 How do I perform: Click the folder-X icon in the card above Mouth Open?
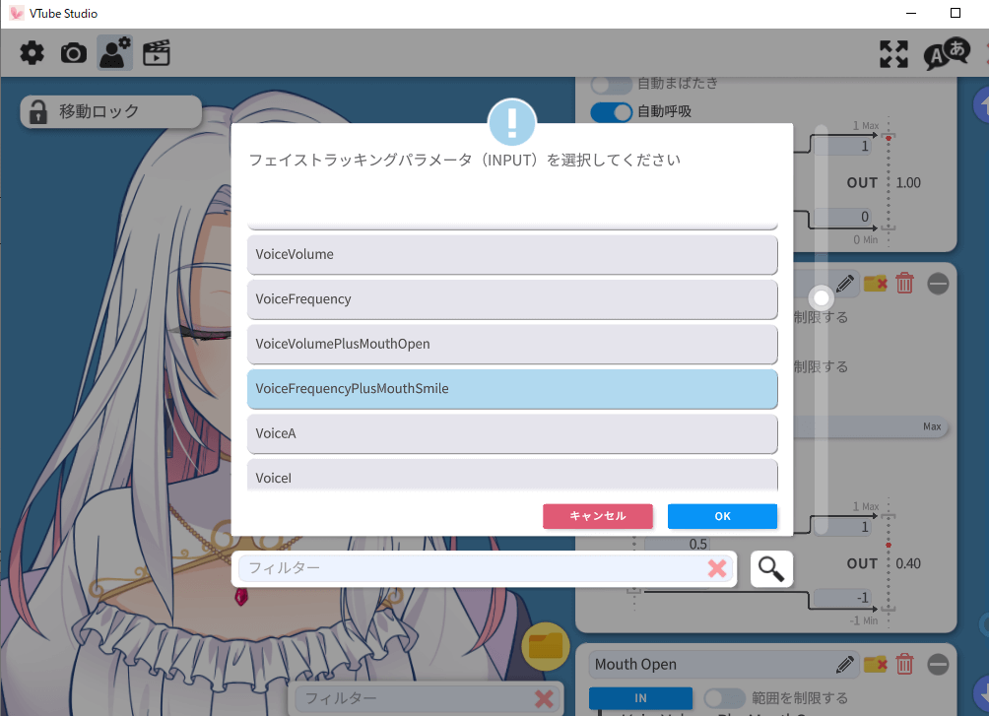(876, 284)
